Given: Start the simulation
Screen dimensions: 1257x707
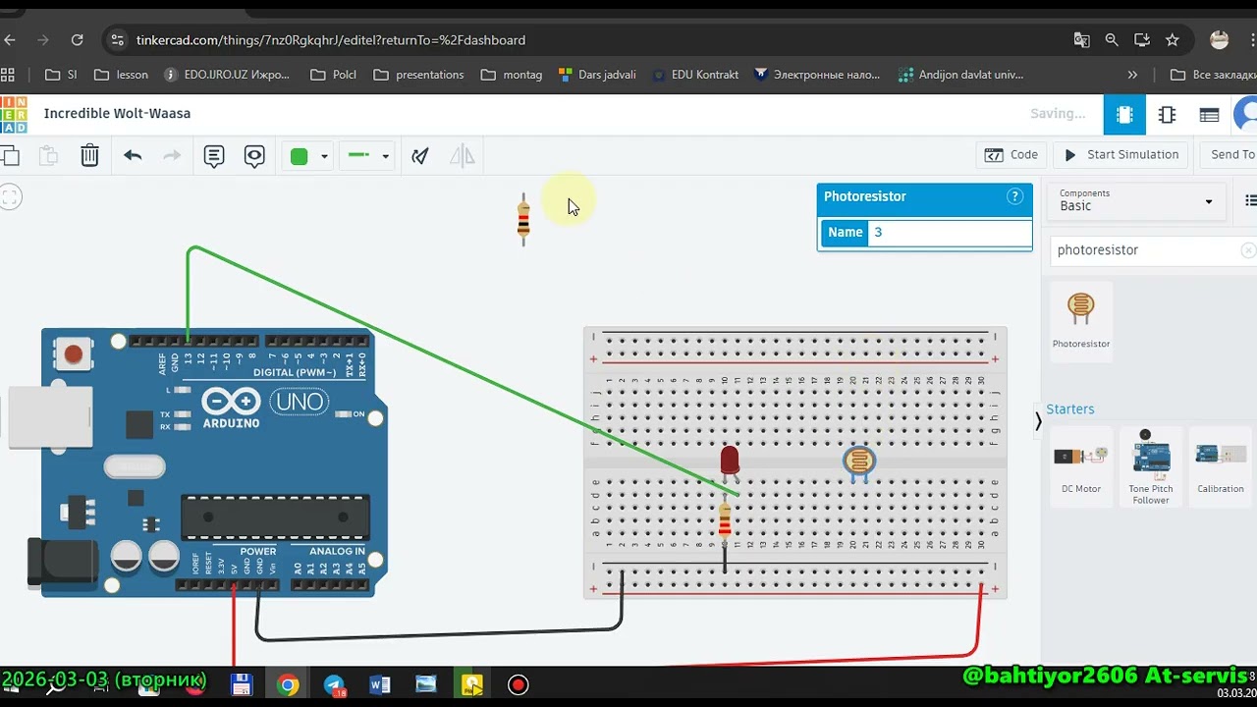Looking at the screenshot, I should point(1120,155).
